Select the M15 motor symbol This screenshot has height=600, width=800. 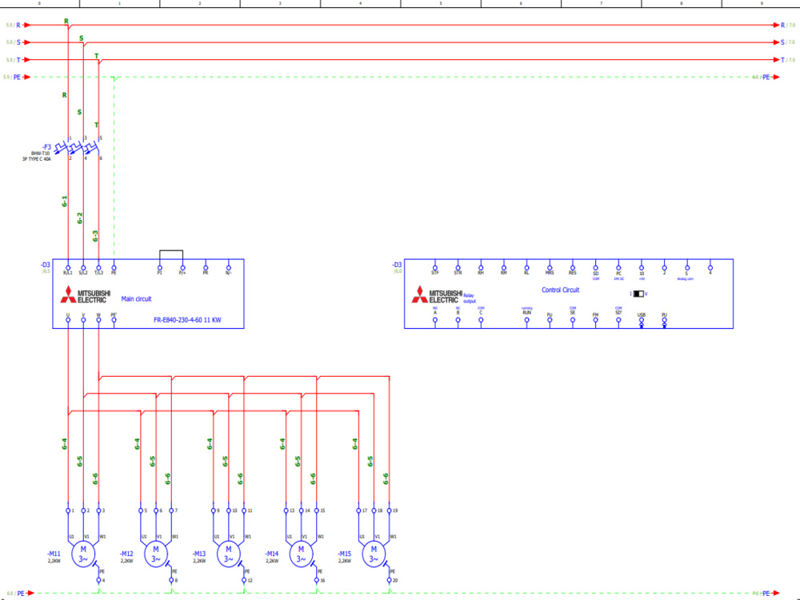pyautogui.click(x=373, y=553)
